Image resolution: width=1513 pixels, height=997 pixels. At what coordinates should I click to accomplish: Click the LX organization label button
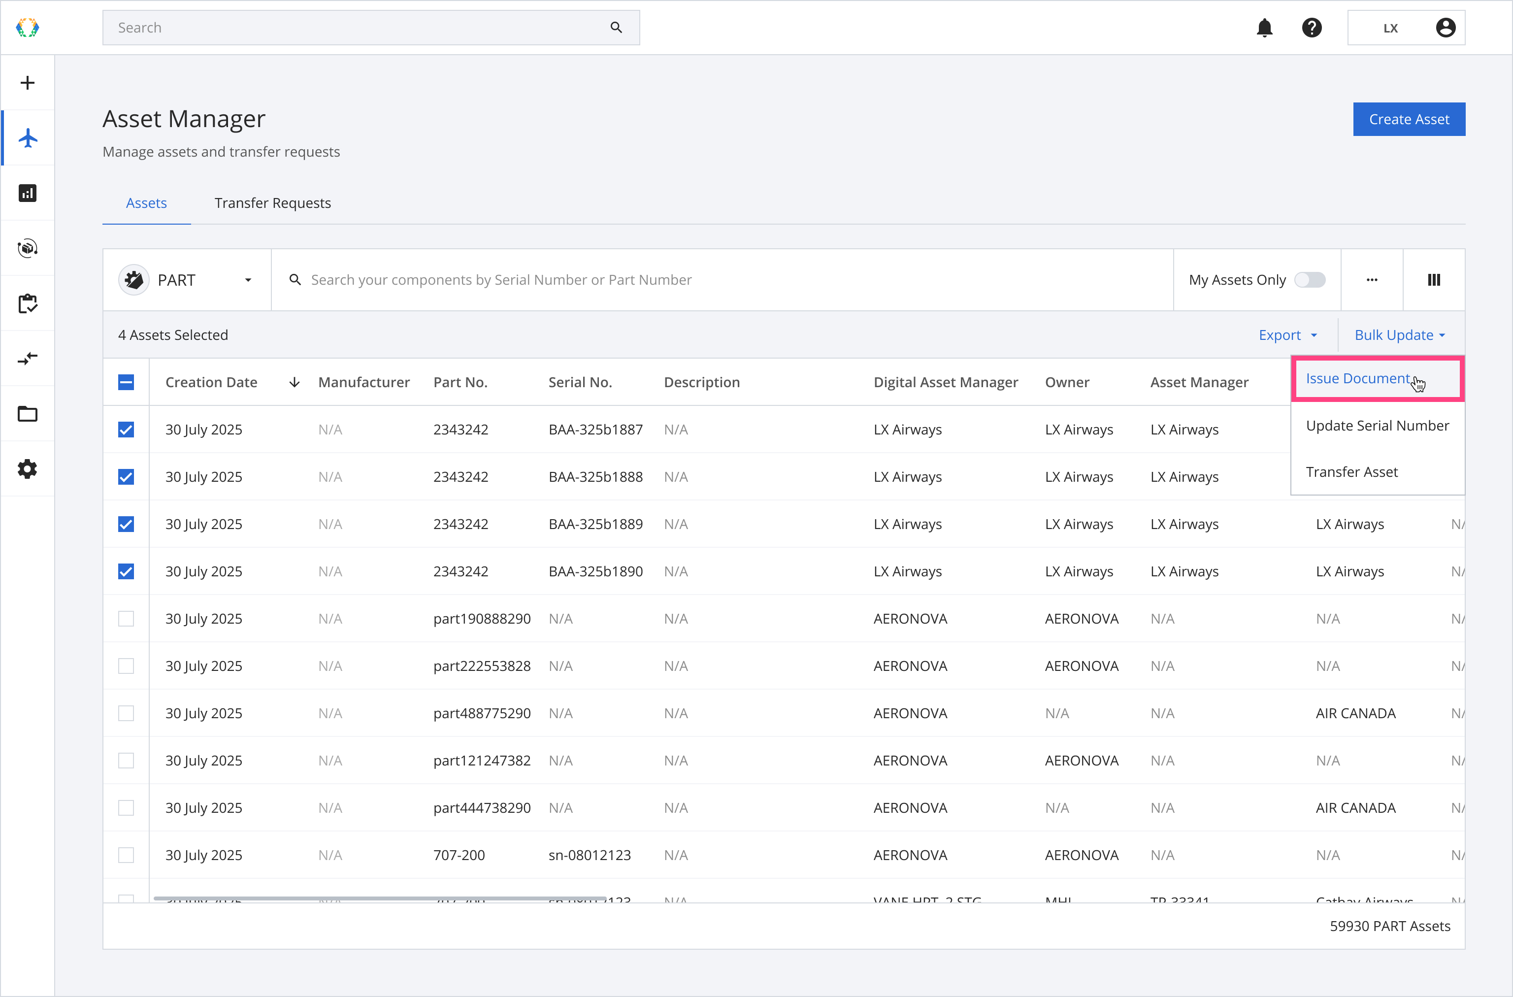pyautogui.click(x=1390, y=28)
